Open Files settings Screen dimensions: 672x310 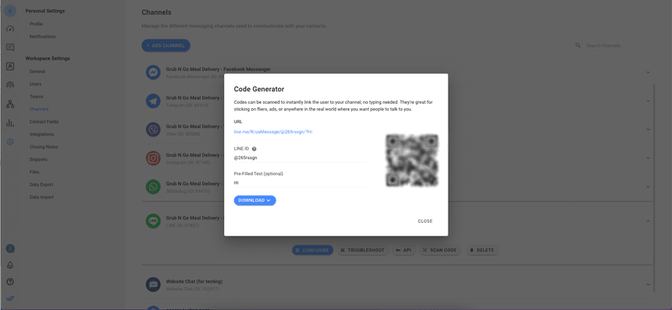[x=34, y=172]
